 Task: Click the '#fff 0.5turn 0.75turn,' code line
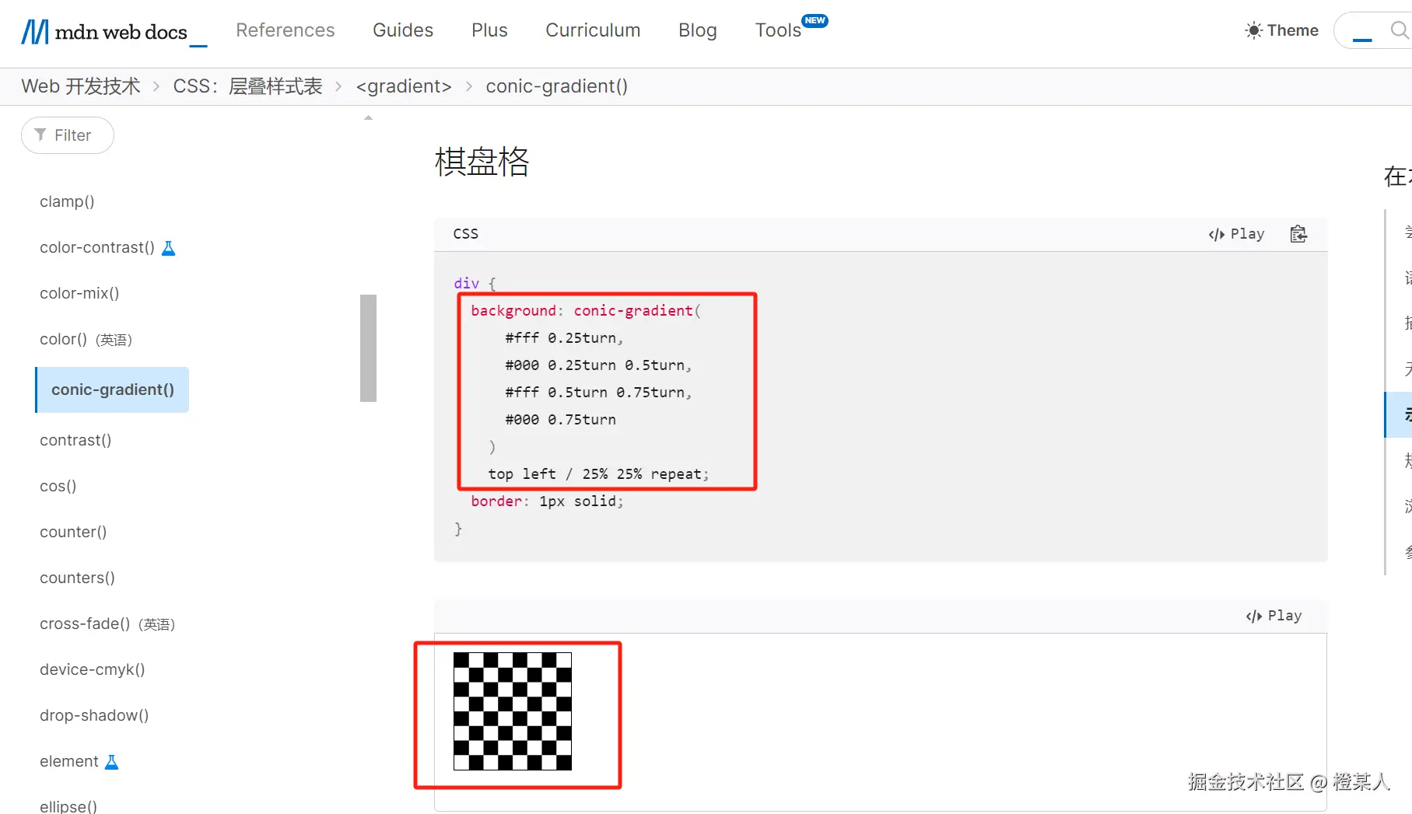pyautogui.click(x=598, y=393)
